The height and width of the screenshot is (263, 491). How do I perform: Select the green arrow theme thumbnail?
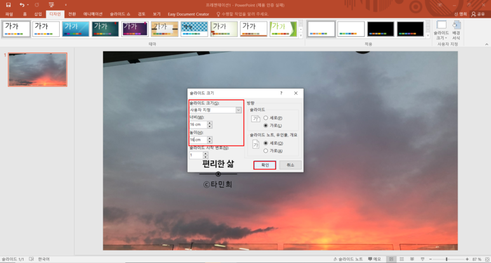click(283, 29)
